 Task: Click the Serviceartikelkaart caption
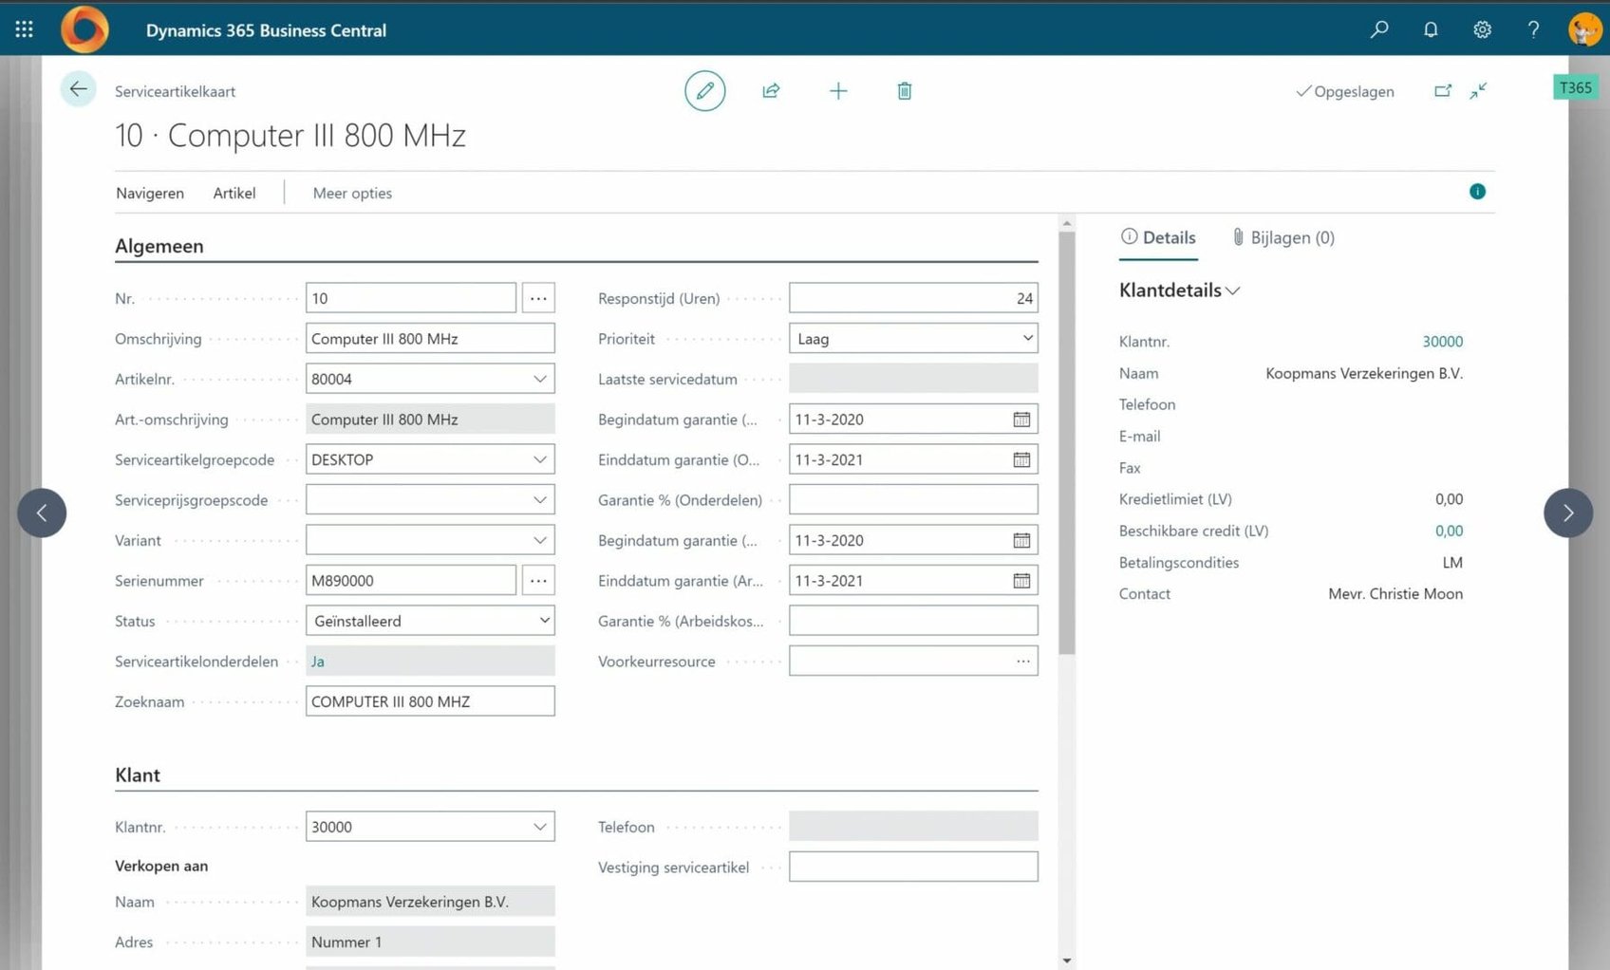click(176, 91)
